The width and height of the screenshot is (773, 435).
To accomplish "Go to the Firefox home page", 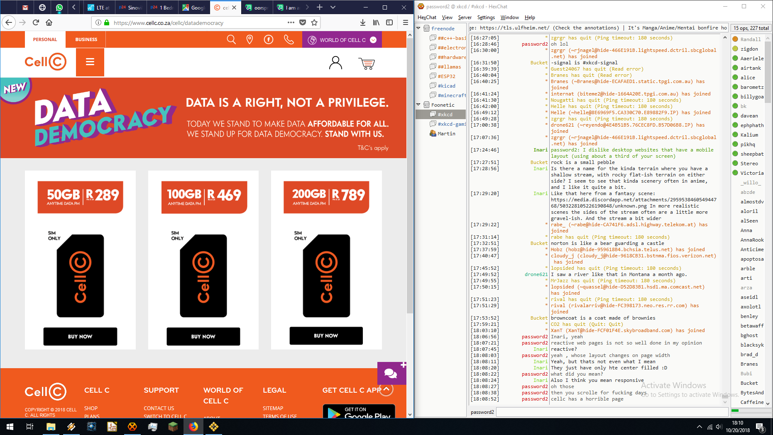I will tap(49, 22).
